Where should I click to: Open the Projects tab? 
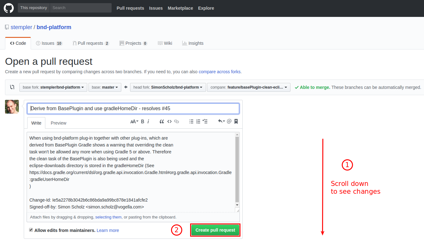133,43
